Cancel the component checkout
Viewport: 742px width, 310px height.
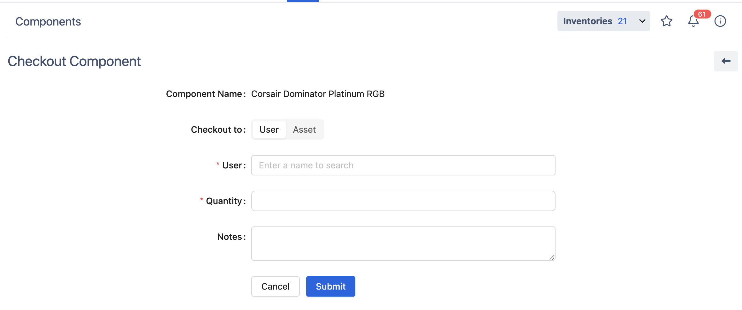(x=275, y=286)
